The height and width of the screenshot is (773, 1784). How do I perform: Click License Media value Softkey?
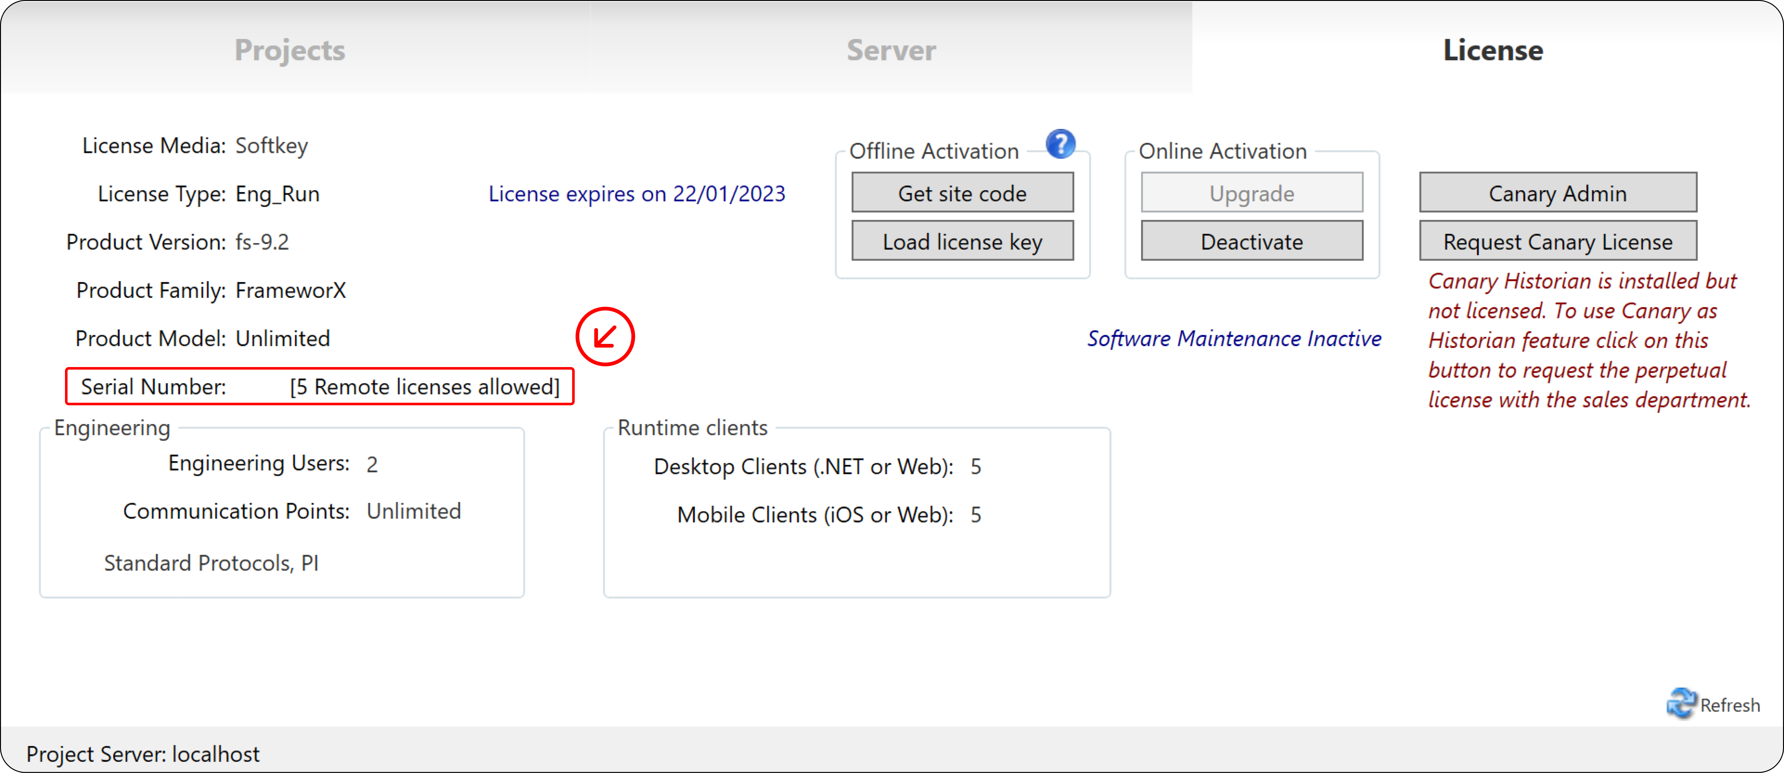[x=271, y=146]
